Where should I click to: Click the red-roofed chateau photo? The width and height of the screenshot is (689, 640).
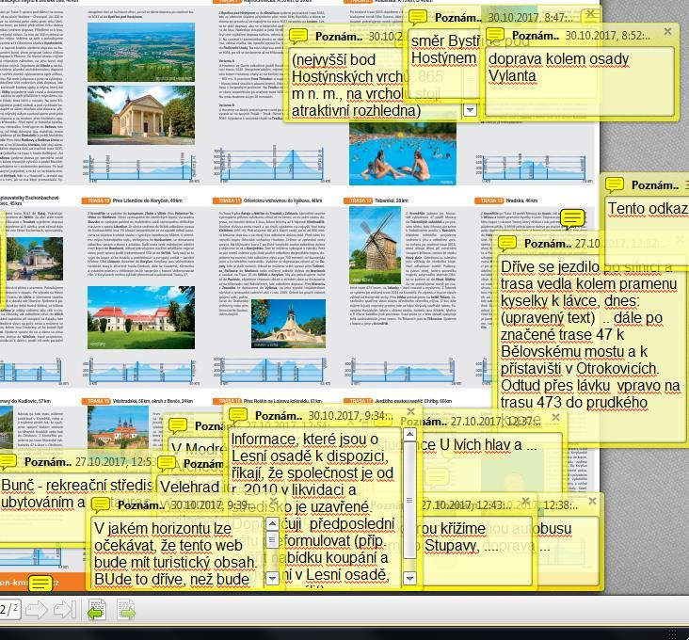(141, 317)
